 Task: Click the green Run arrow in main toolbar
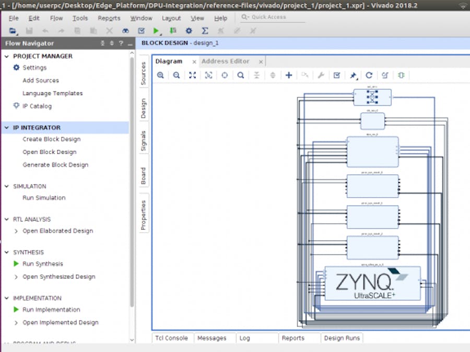click(x=156, y=31)
